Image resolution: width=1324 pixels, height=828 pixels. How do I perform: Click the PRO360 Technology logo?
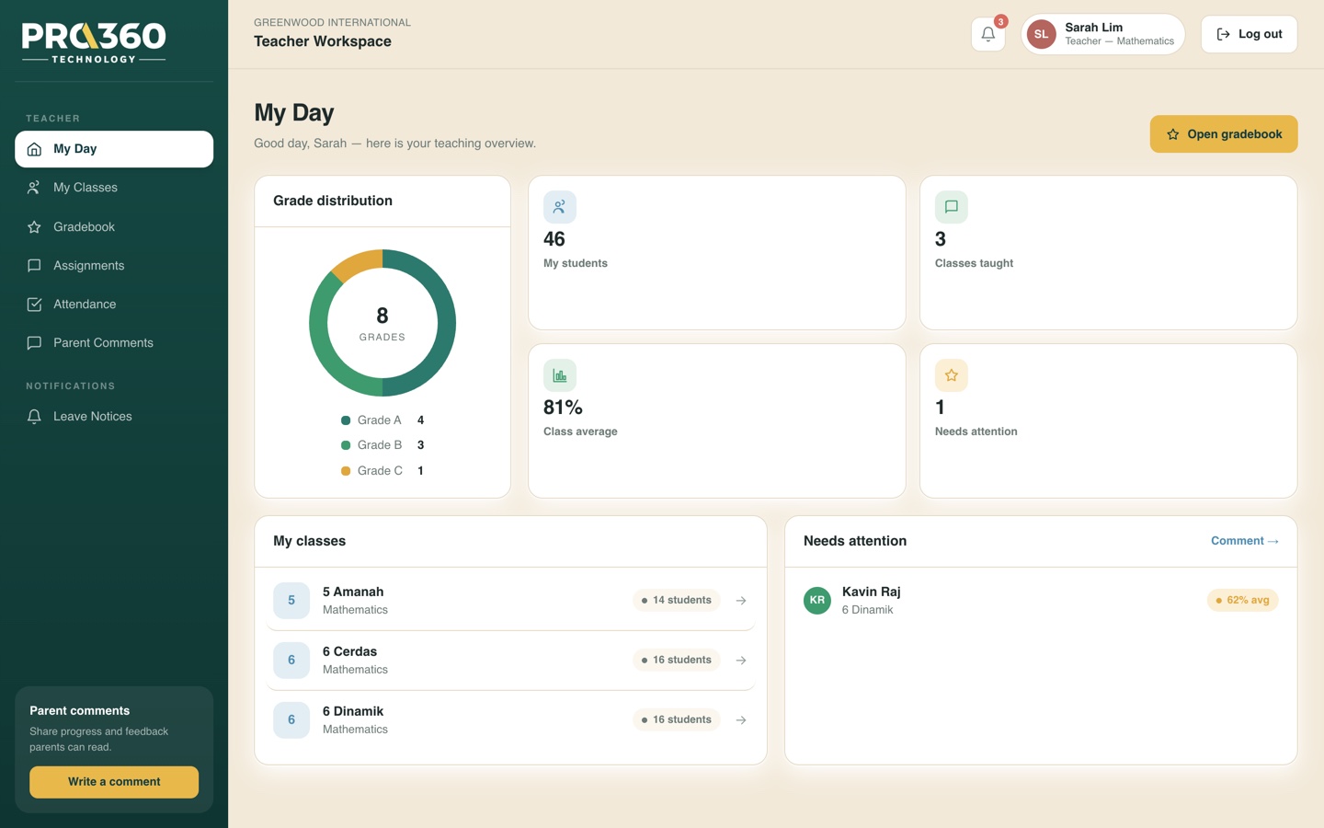pyautogui.click(x=94, y=42)
